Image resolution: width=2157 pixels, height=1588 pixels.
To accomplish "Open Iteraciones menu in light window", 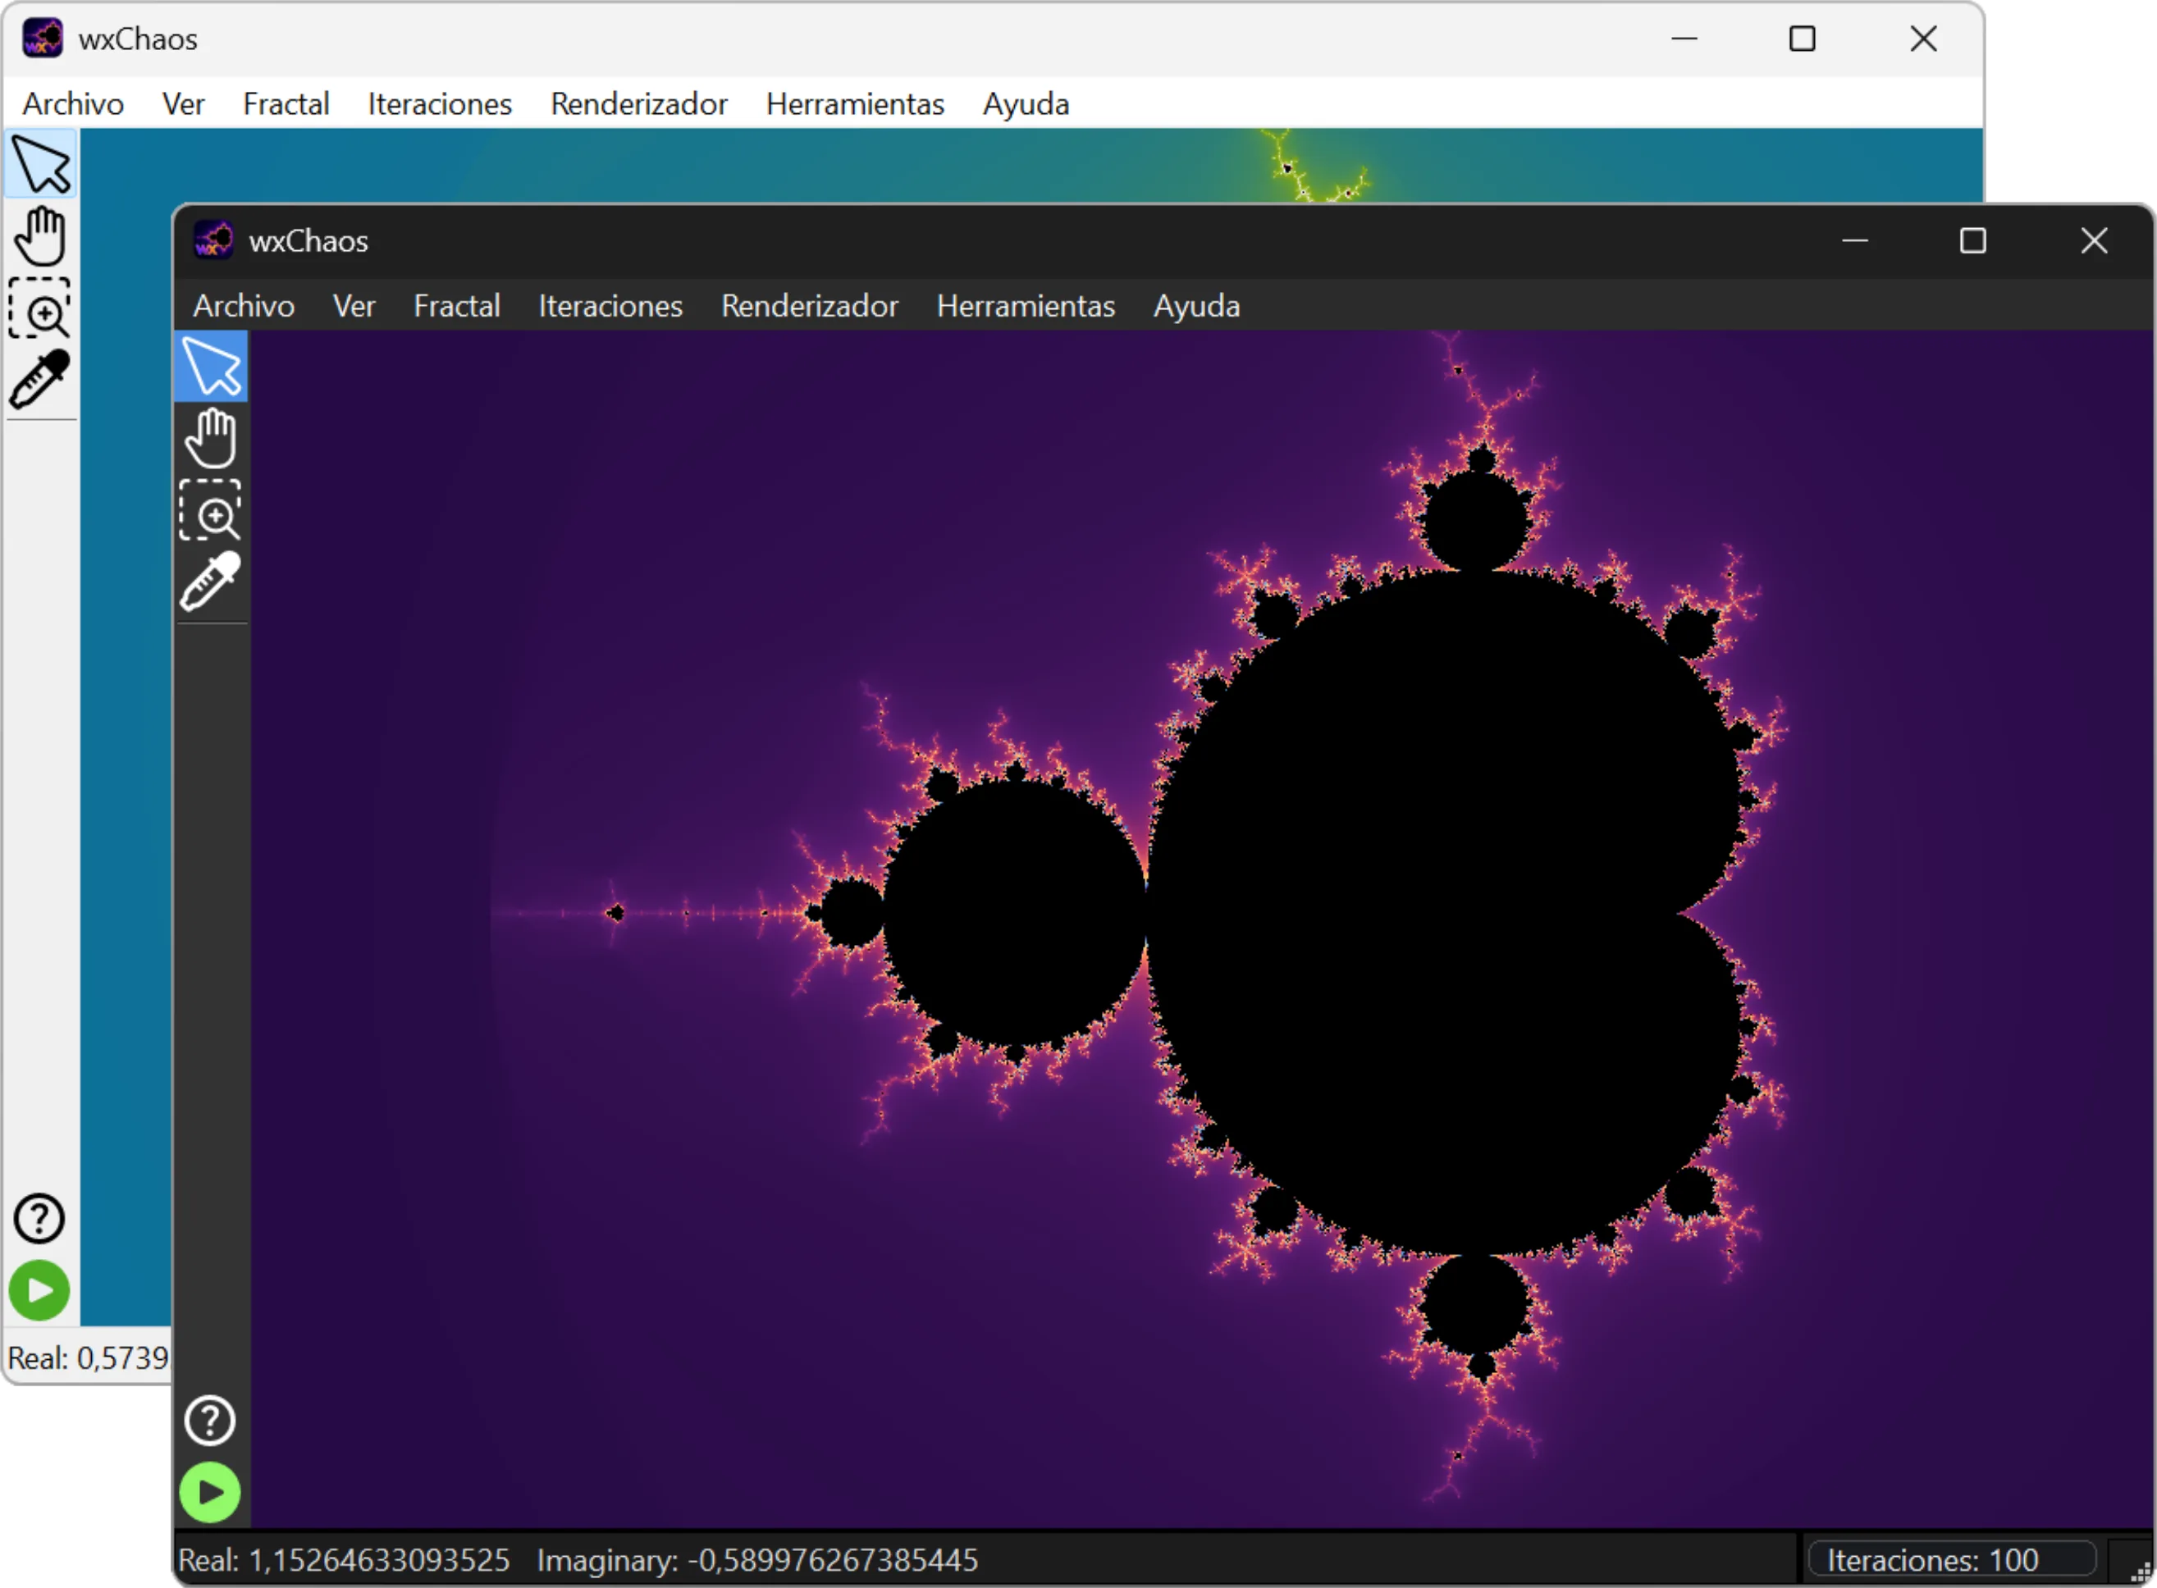I will 439,104.
